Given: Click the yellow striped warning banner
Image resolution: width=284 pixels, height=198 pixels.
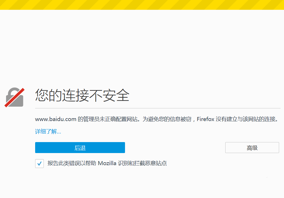Looking at the screenshot, I should 142,5.
